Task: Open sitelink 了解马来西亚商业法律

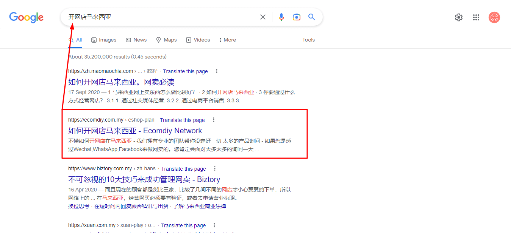Action: tap(200, 206)
